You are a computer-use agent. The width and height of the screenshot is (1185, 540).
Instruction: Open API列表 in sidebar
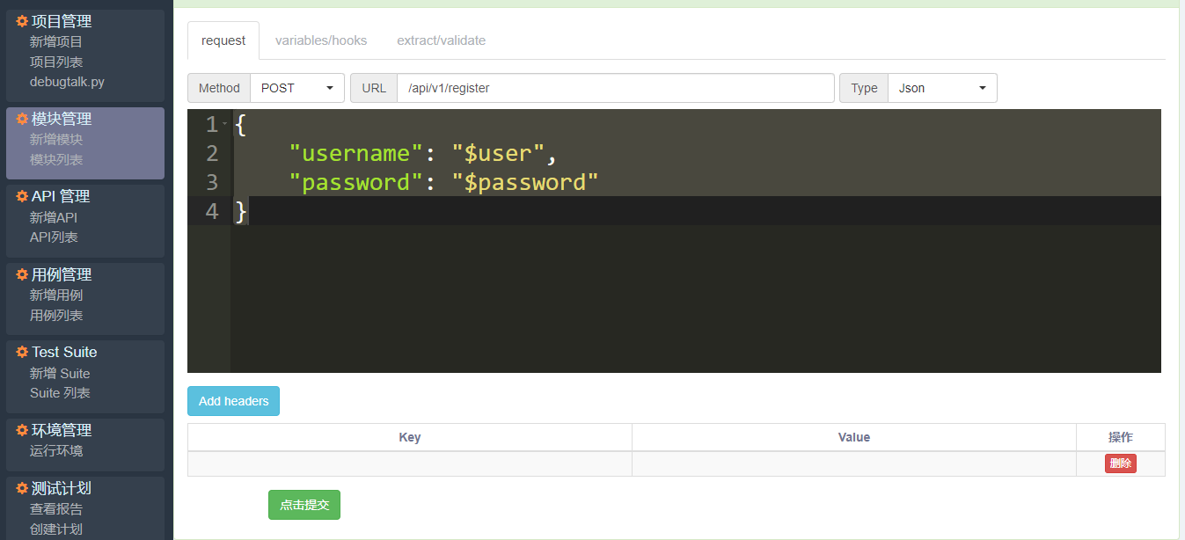click(x=54, y=237)
